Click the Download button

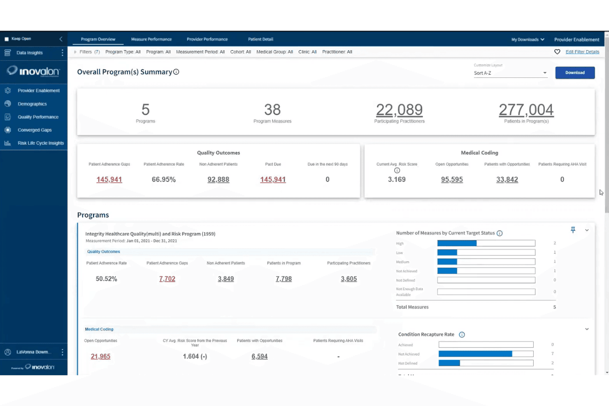575,73
